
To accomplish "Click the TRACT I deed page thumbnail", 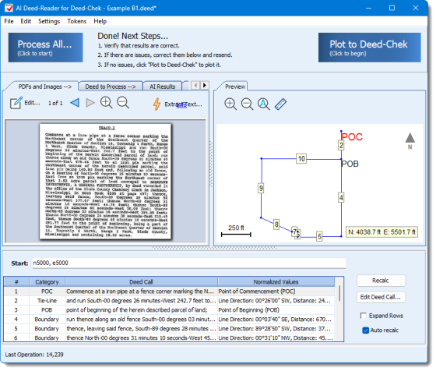I will coord(105,182).
